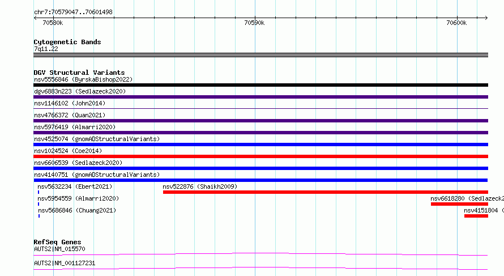Click the red nsv6618280 variant bar

(460, 204)
